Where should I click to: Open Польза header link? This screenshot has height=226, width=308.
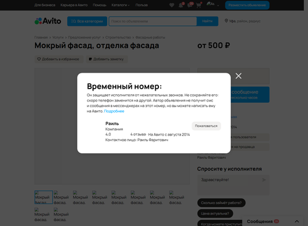point(142,5)
